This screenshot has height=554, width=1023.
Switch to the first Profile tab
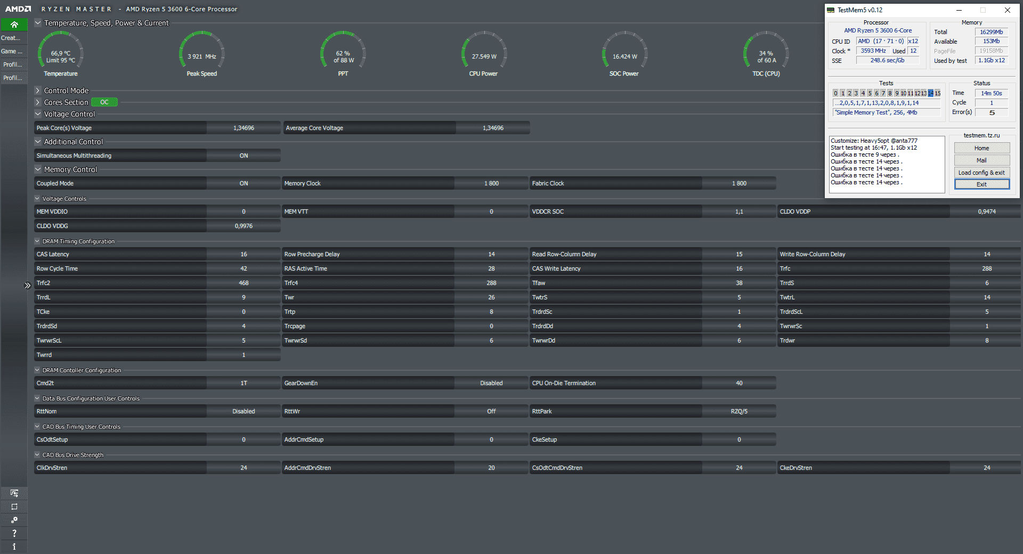[13, 64]
